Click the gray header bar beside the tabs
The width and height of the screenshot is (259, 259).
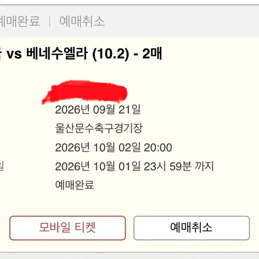pos(182,21)
